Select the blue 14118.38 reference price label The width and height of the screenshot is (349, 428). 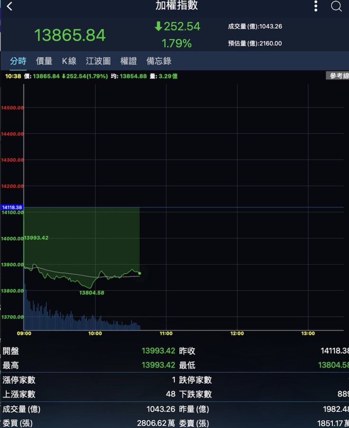(x=12, y=207)
